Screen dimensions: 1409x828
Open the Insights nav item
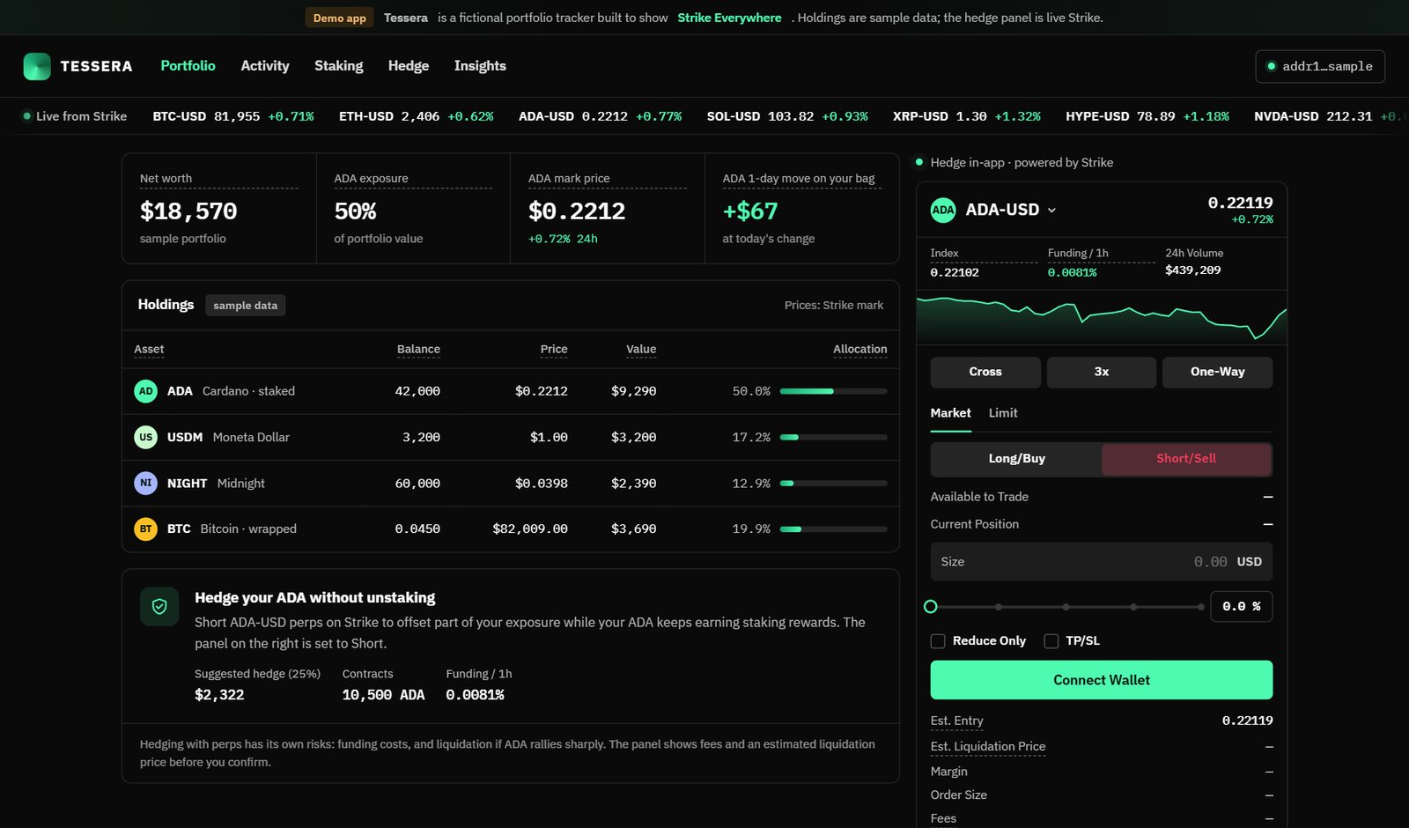tap(480, 66)
